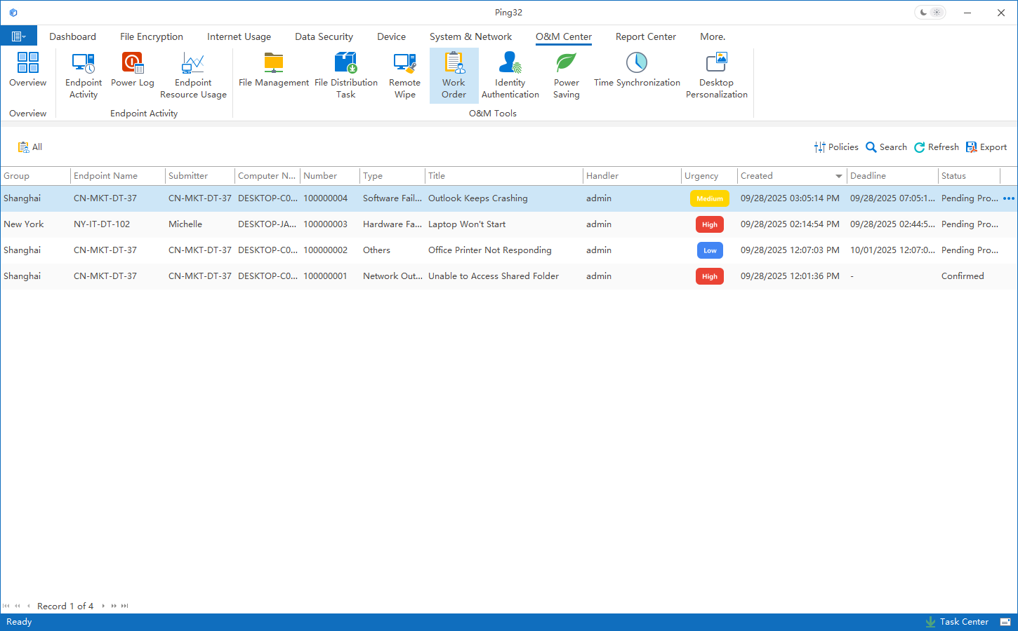Open the application menu dropdown
1018x631 pixels.
(x=18, y=36)
